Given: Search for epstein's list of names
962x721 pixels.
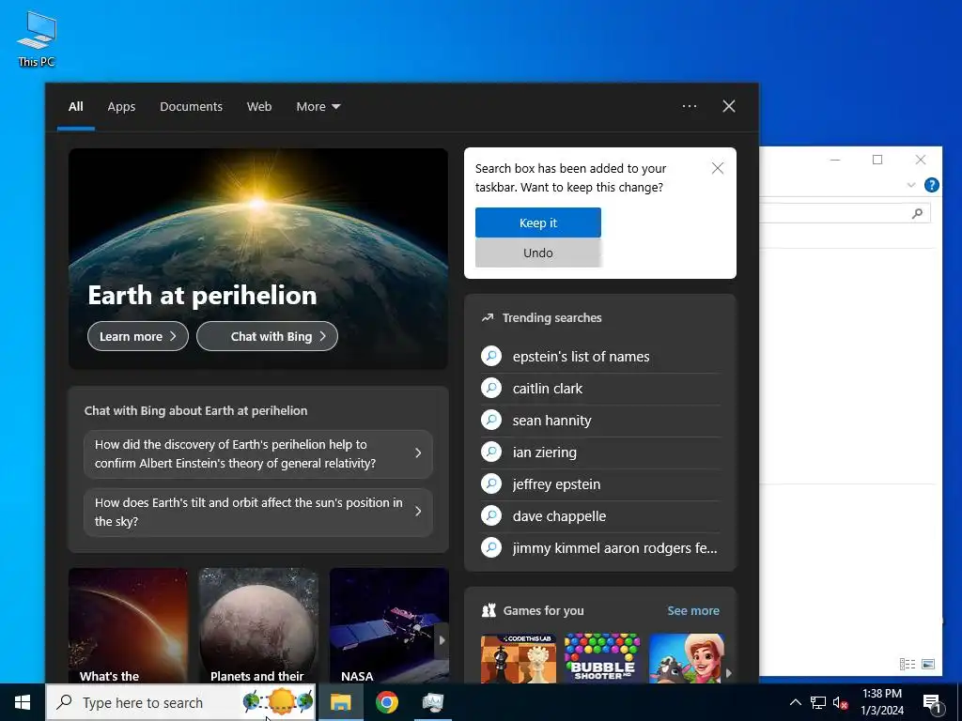Looking at the screenshot, I should [581, 356].
